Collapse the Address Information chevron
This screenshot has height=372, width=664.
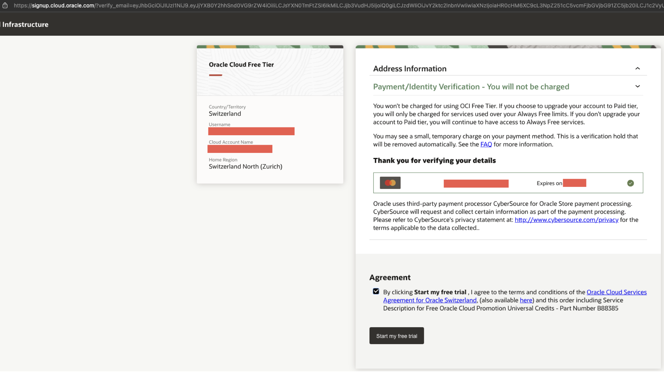coord(637,68)
